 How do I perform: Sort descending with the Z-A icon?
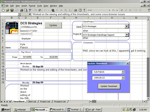tap(70, 10)
